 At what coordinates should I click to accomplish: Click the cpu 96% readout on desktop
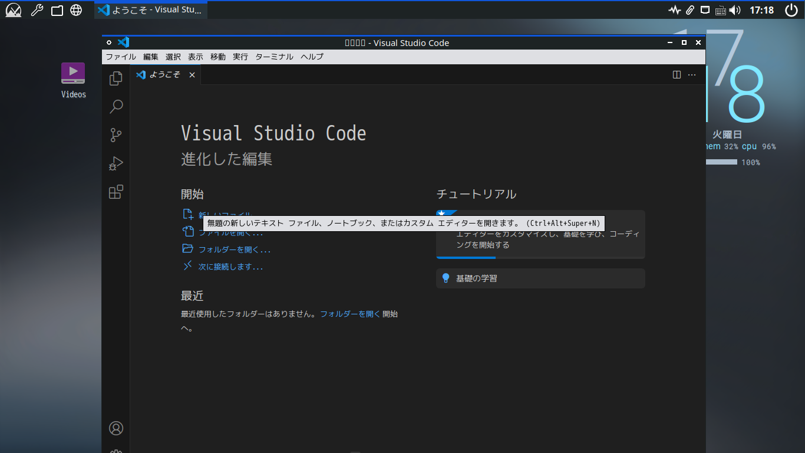(759, 147)
